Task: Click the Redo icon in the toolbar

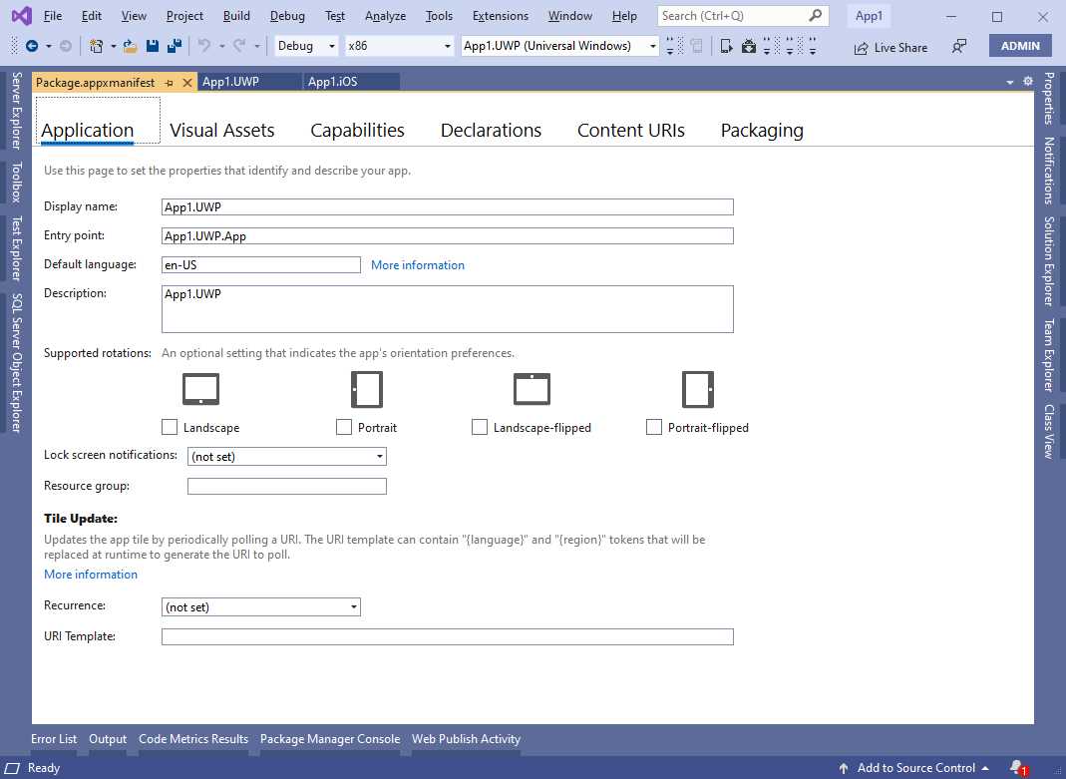Action: click(239, 46)
